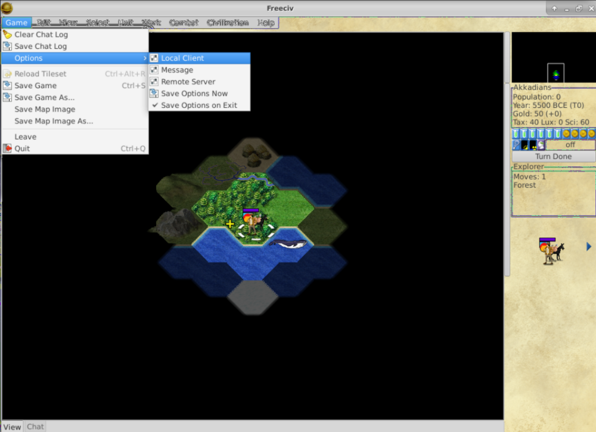Click the government indicator icon
596x432 pixels.
(x=541, y=145)
